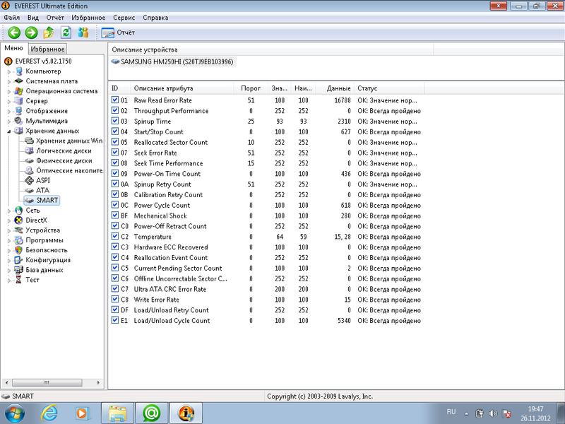This screenshot has height=424, width=565.
Task: Expand the Сервер node arrow
Action: [9, 101]
